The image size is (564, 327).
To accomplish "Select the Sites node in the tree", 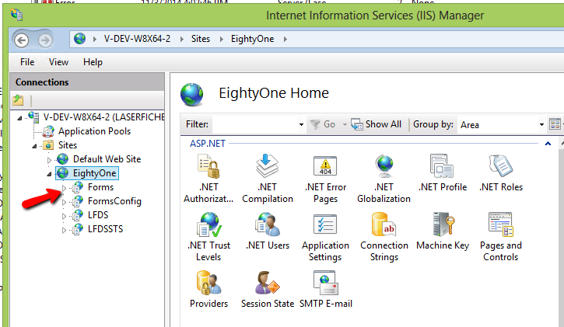I will click(x=68, y=145).
